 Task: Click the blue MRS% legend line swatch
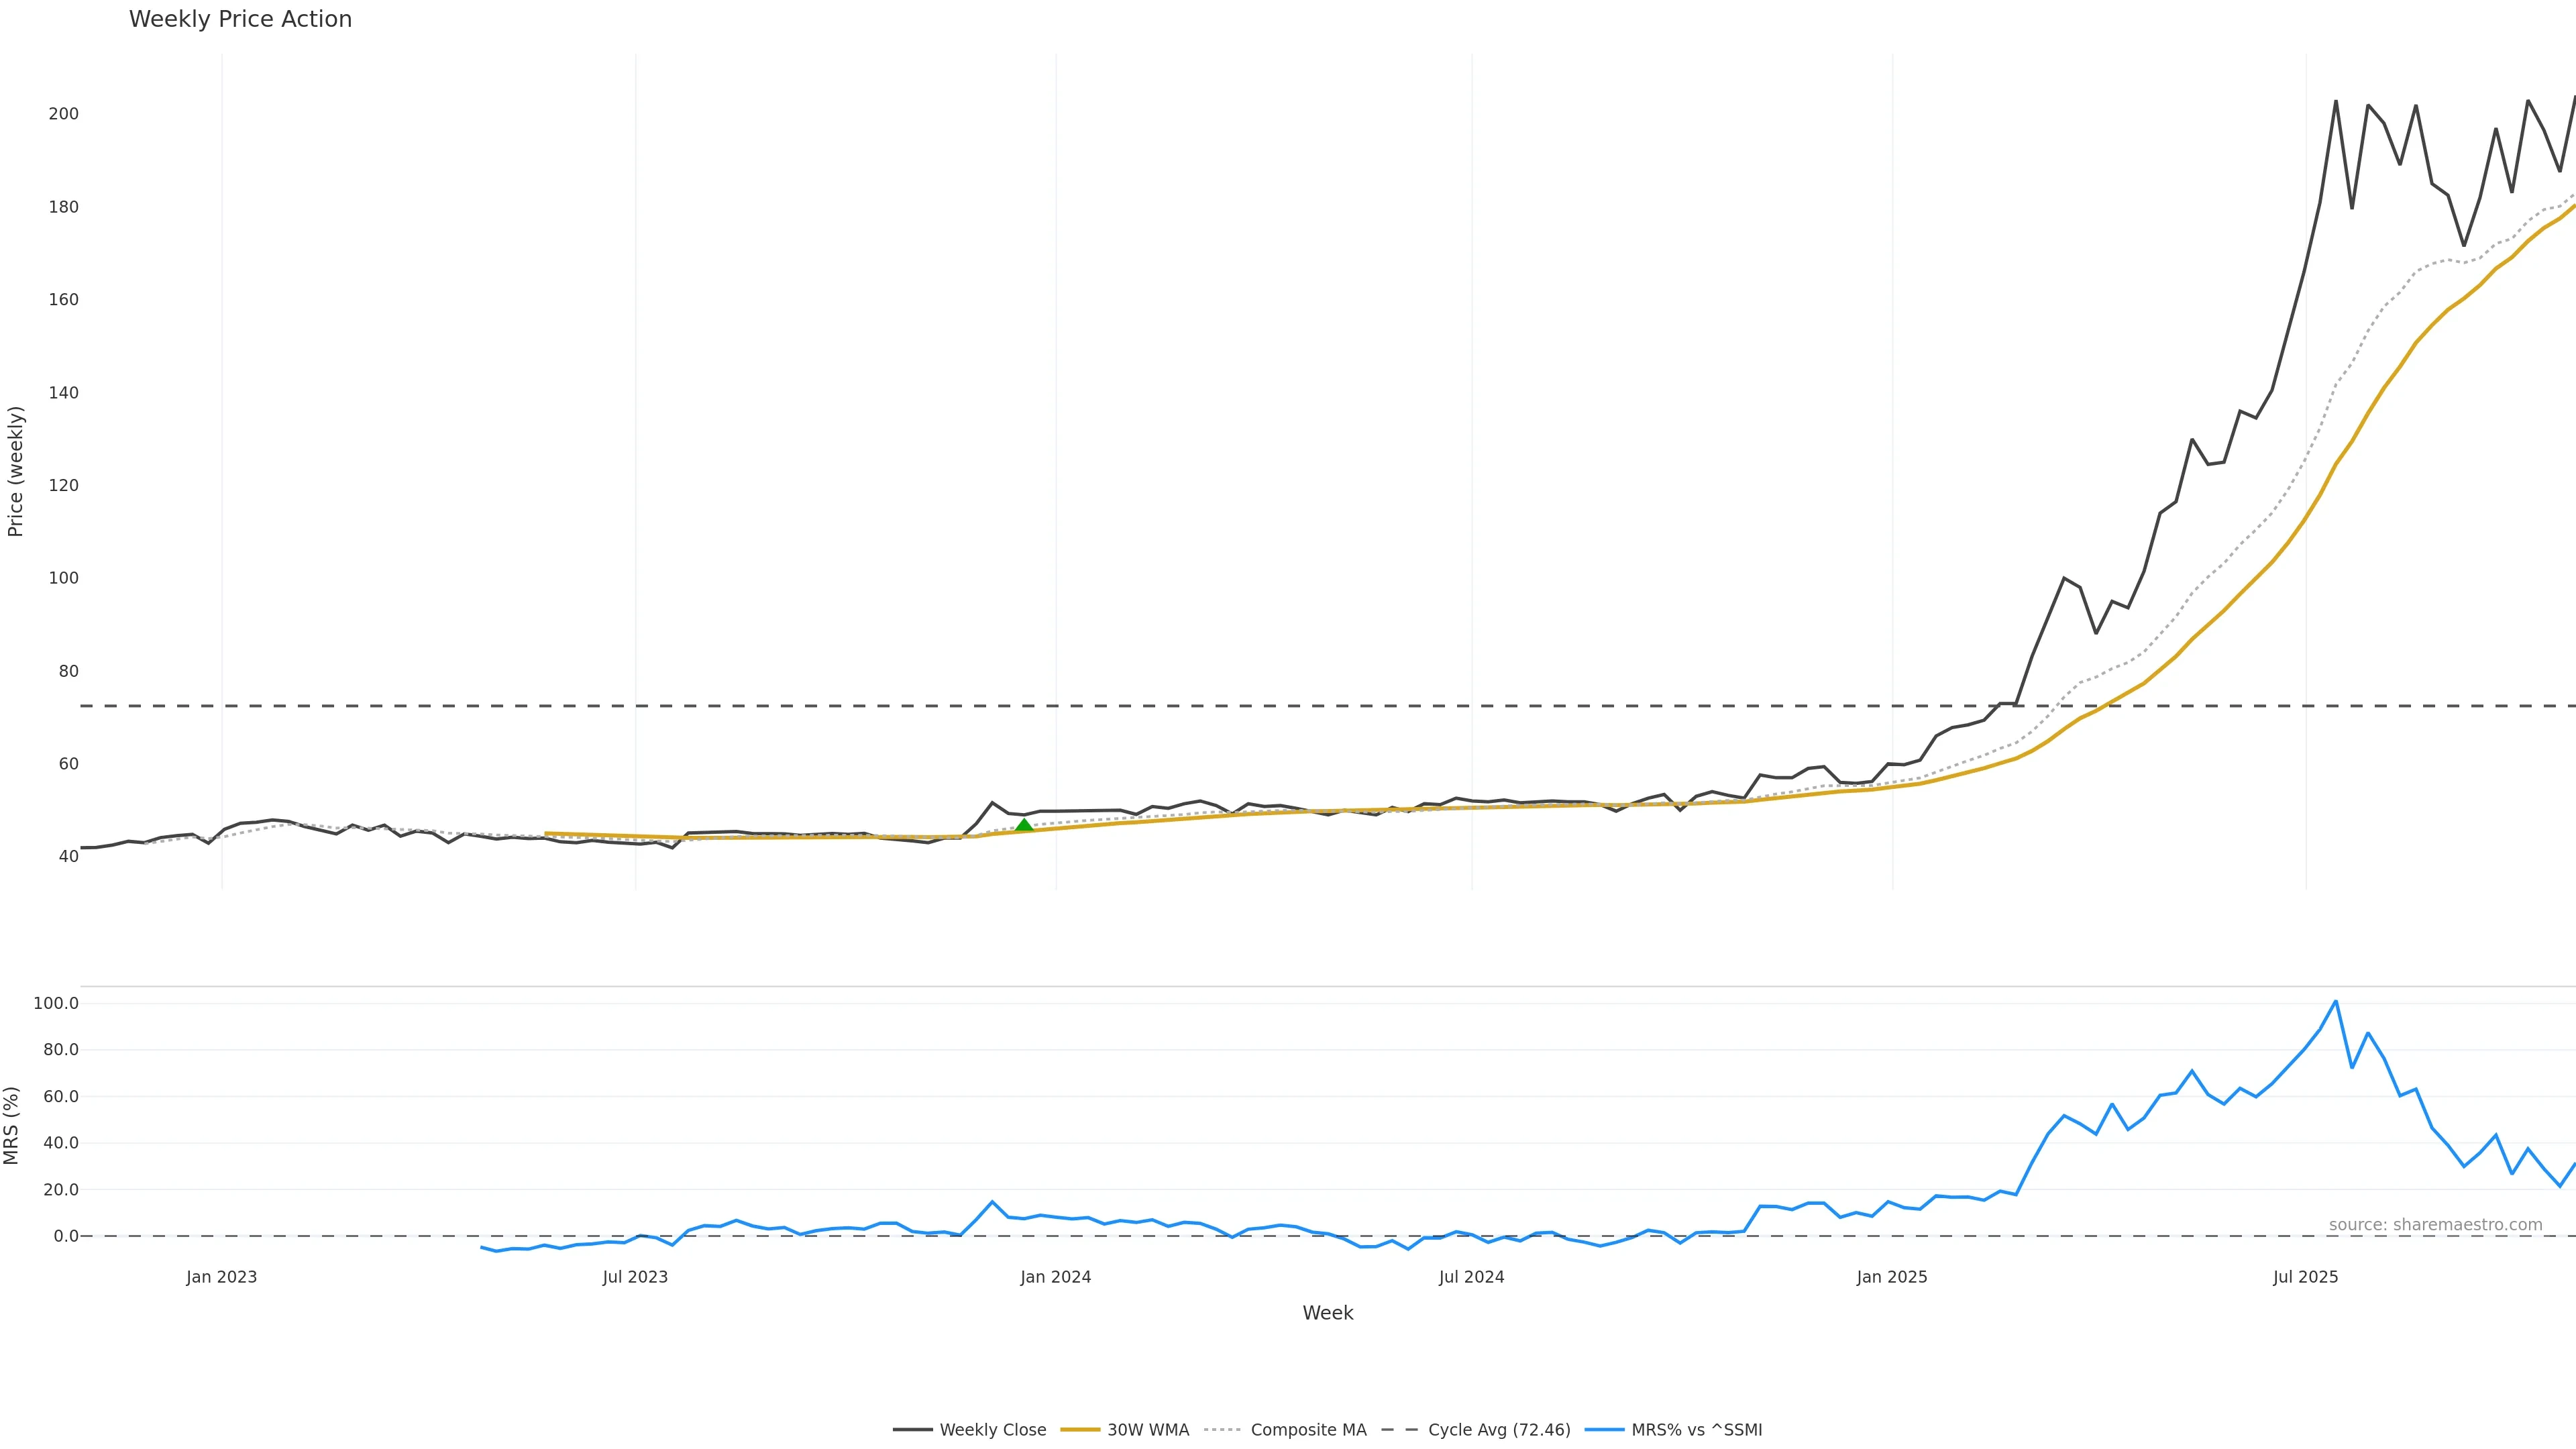click(1604, 1430)
